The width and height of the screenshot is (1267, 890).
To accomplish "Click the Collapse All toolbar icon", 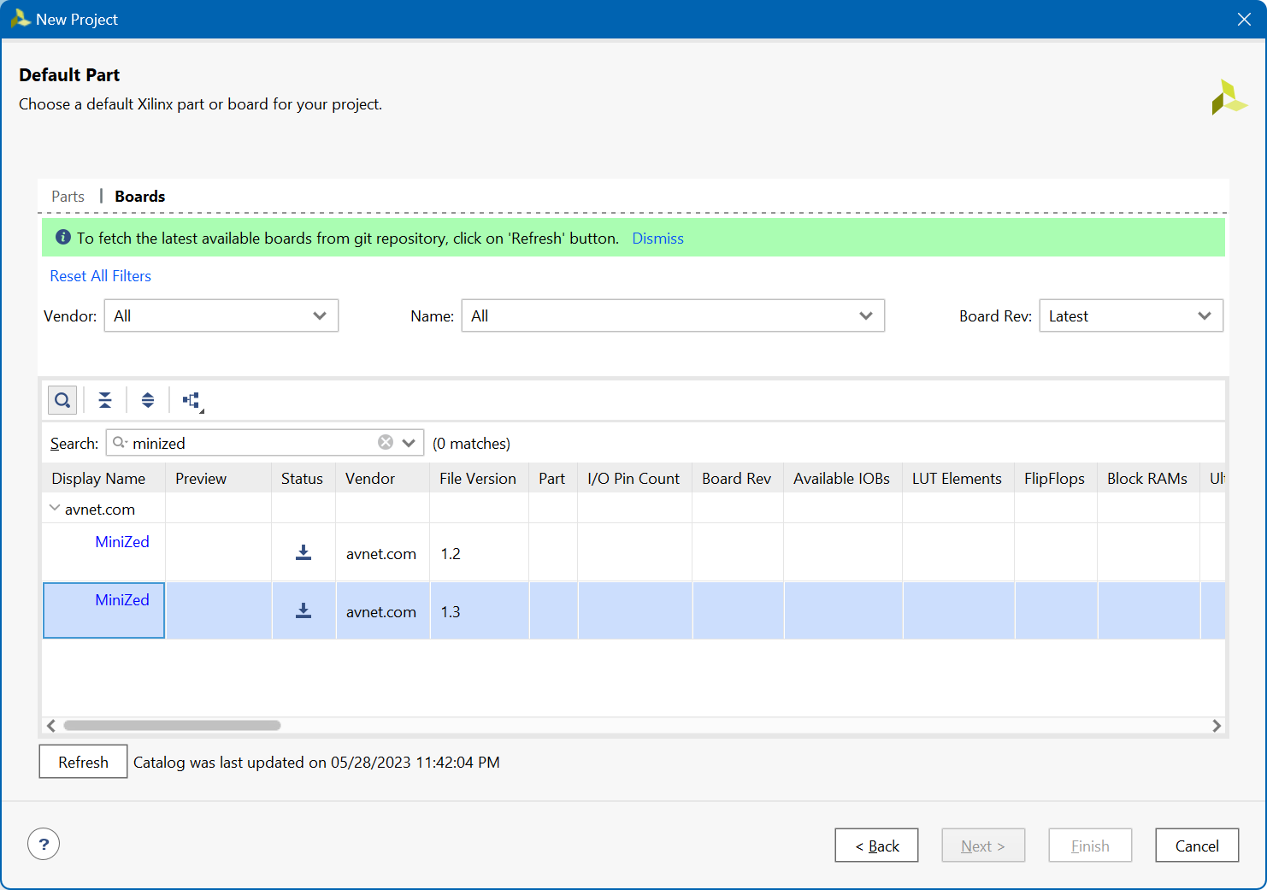I will tap(105, 400).
